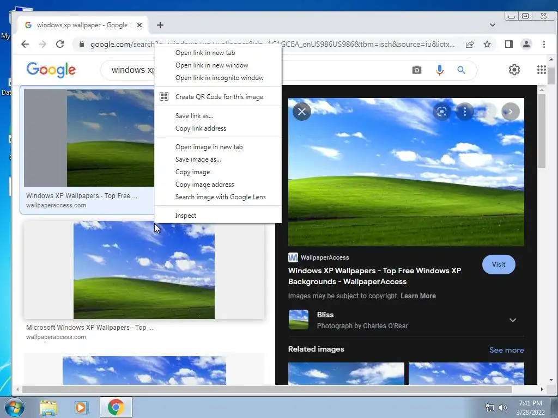Open second related image thumbnail

[x=466, y=373]
